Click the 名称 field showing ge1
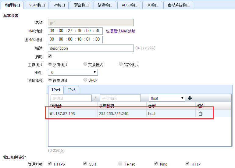The width and height of the screenshot is (235, 168). 91,23
